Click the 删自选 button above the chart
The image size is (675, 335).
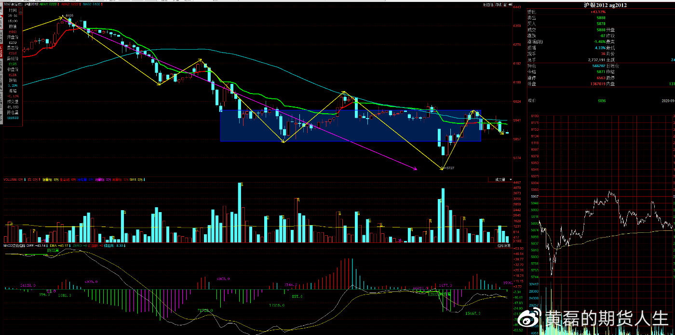pos(488,5)
